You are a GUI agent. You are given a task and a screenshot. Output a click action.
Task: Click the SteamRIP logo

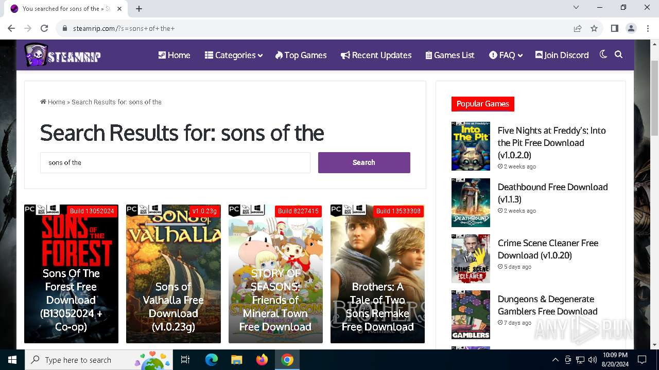click(62, 55)
